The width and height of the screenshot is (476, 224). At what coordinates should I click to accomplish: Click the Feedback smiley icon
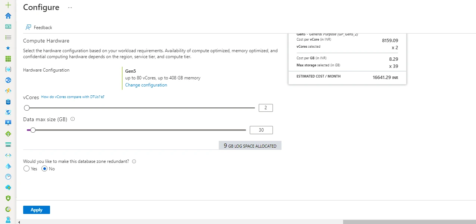(28, 27)
